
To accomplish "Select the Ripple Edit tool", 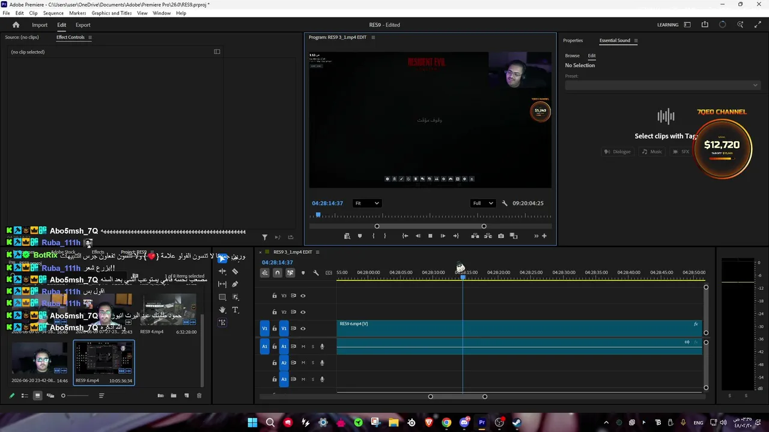I will [x=222, y=271].
